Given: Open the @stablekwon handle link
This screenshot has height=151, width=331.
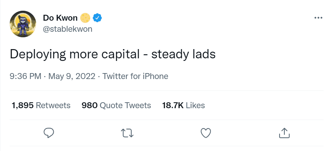Looking at the screenshot, I should 68,29.
